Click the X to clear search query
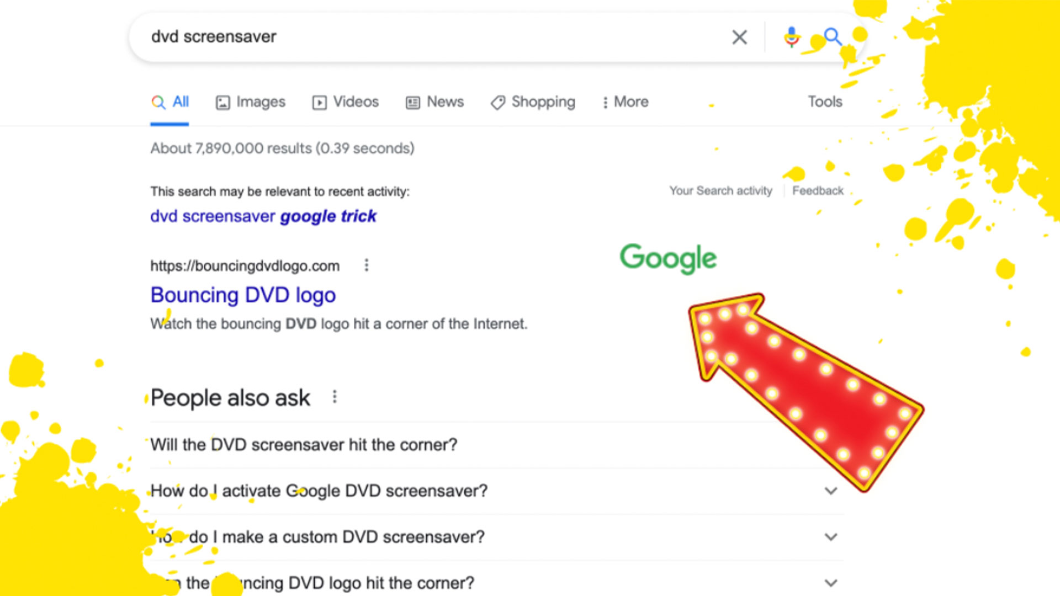 [x=739, y=37]
